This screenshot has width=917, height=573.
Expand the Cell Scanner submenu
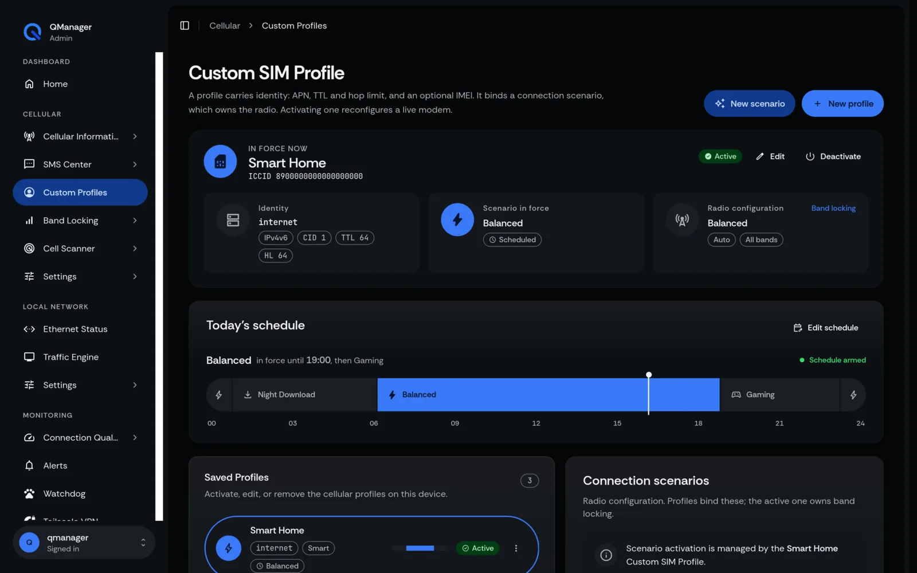click(135, 249)
